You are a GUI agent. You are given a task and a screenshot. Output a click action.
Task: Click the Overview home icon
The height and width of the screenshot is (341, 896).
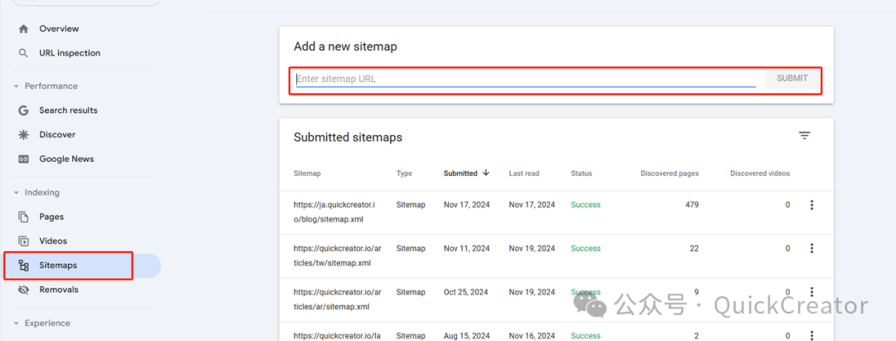[x=23, y=29]
